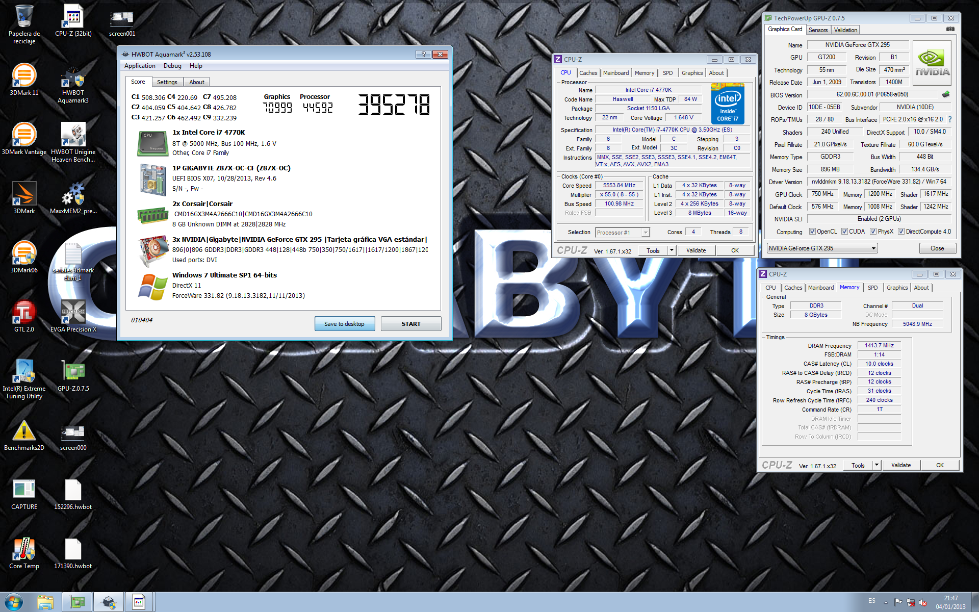Switch to the About tab in Aquamark3
This screenshot has width=979, height=612.
(197, 82)
